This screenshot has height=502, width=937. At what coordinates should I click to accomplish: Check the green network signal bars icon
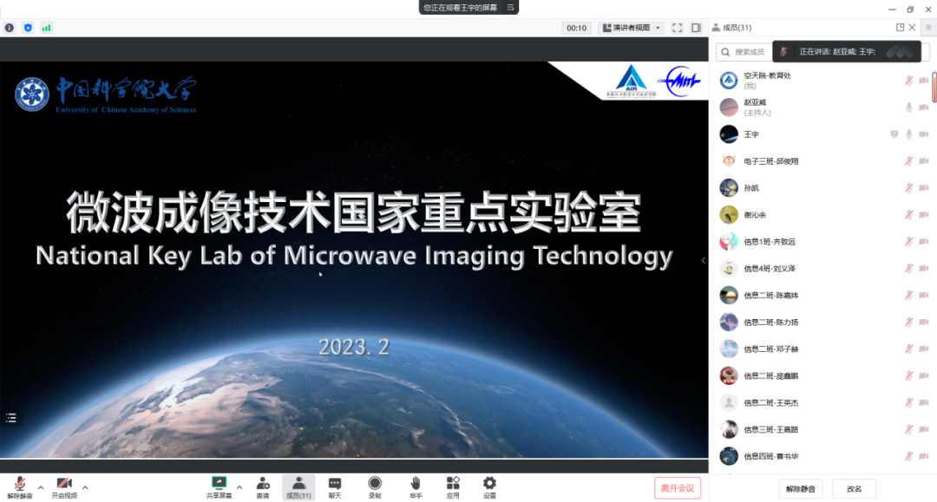pos(46,28)
